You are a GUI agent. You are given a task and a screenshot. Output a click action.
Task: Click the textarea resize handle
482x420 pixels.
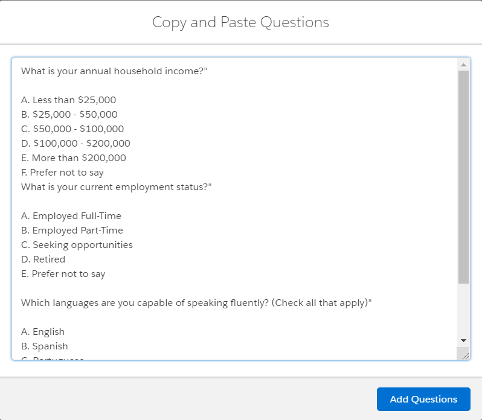pos(466,355)
